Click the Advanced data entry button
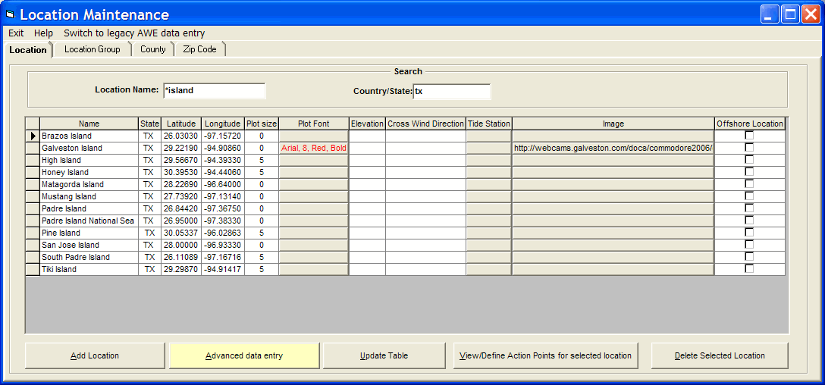825x385 pixels. [244, 355]
